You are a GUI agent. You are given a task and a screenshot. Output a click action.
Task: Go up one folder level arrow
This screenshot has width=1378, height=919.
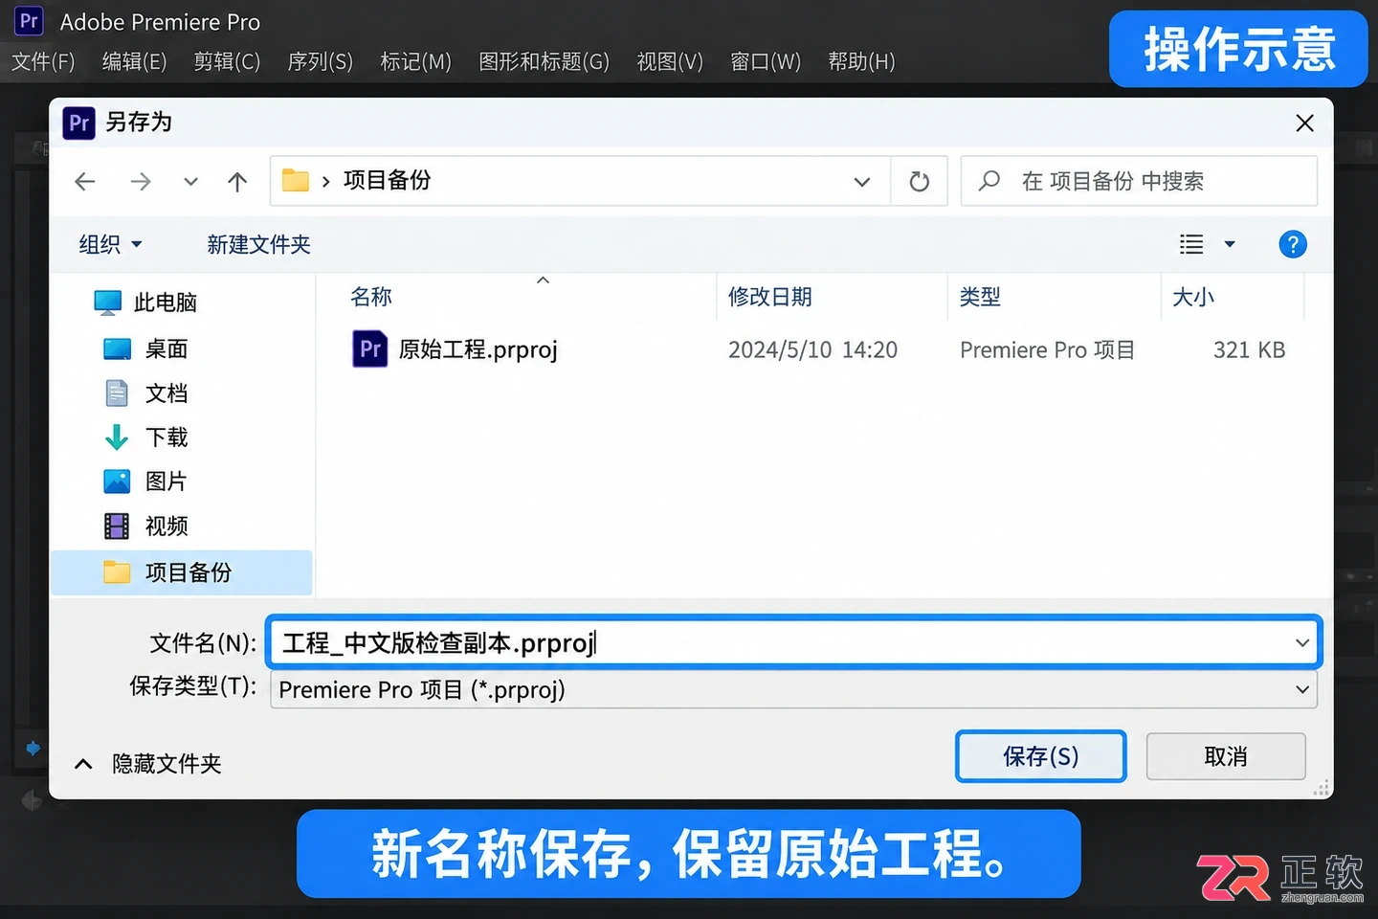(x=237, y=181)
